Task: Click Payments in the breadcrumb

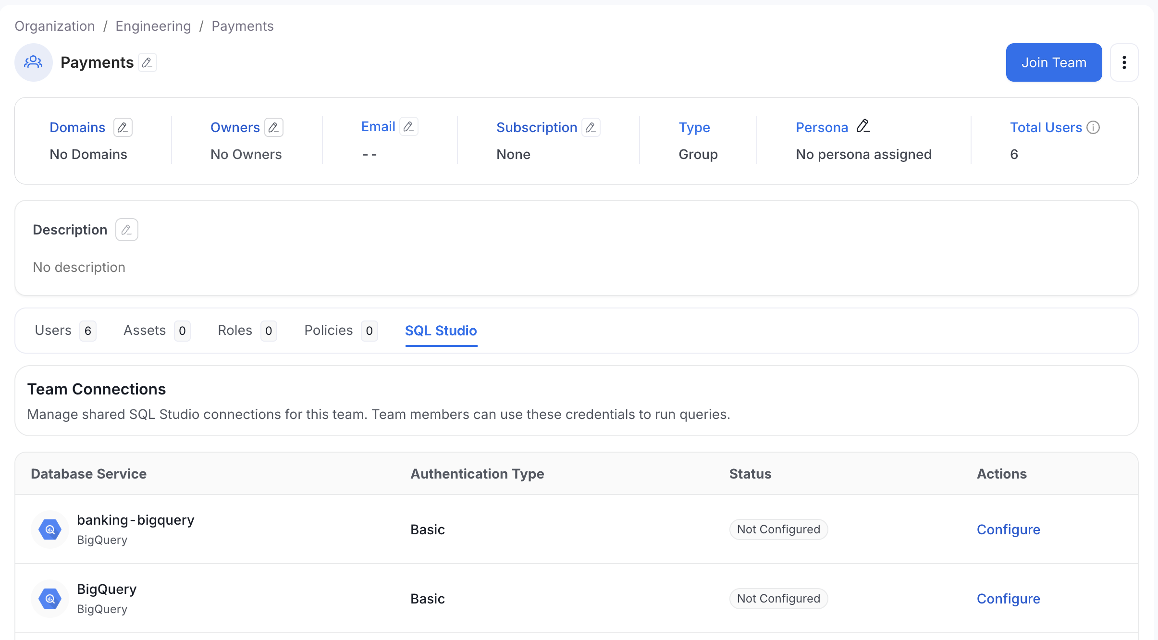Action: pyautogui.click(x=243, y=26)
